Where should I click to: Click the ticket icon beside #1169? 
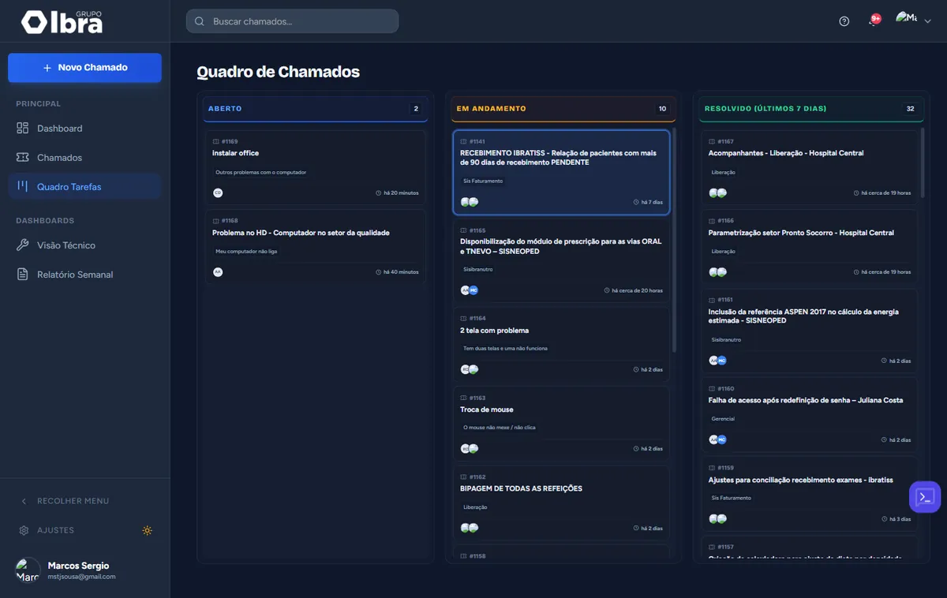pos(216,142)
